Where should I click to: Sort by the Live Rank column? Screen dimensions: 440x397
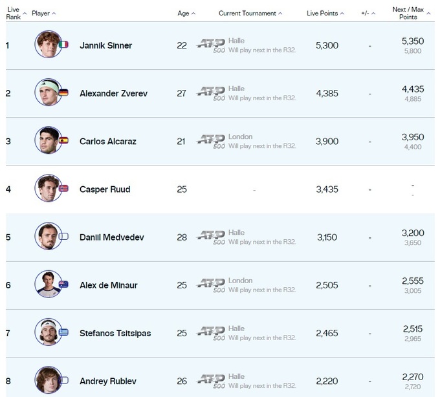(16, 13)
